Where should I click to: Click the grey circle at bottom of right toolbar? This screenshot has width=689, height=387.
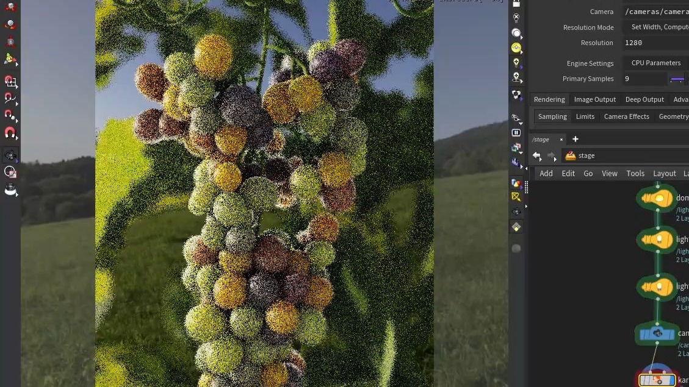pyautogui.click(x=516, y=248)
